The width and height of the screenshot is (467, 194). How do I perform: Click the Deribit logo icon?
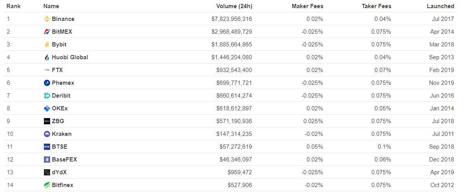click(47, 96)
